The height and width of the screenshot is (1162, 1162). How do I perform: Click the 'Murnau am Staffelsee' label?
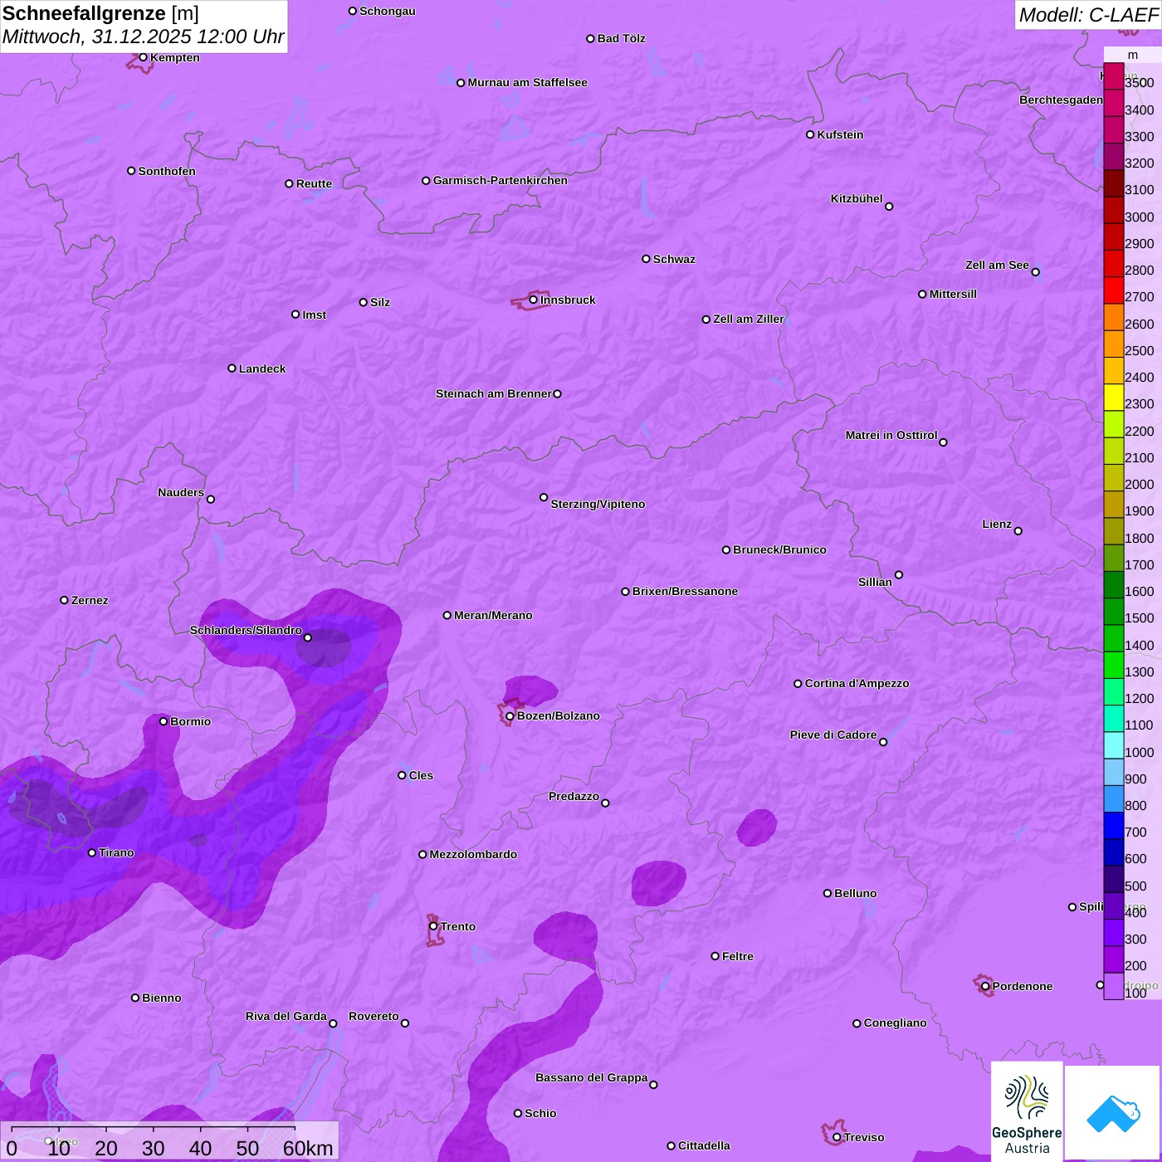pos(527,82)
